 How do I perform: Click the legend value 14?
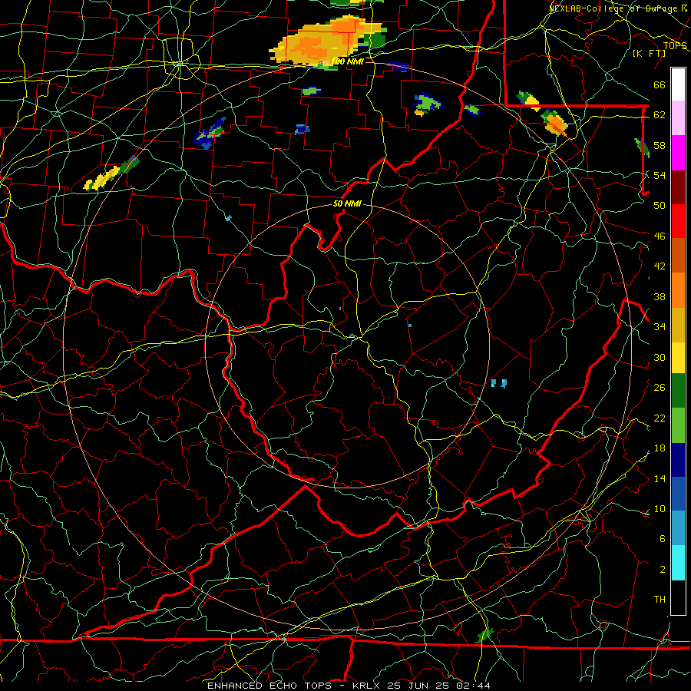(x=659, y=478)
